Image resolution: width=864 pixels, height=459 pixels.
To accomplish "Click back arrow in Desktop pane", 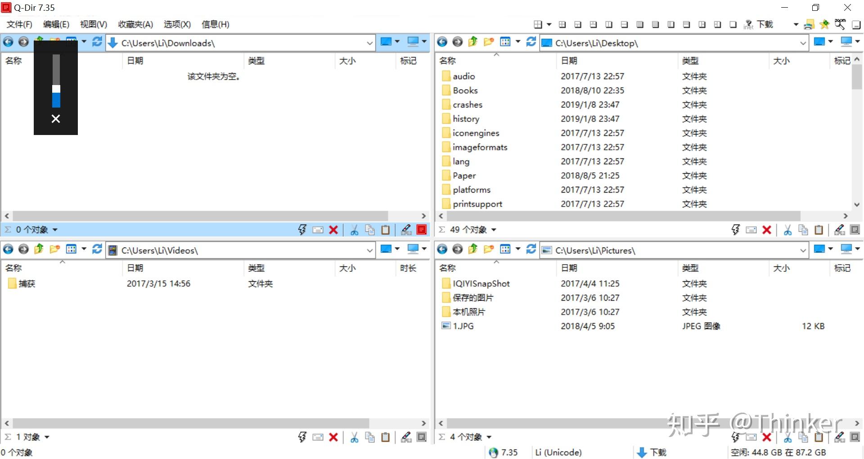I will 442,42.
